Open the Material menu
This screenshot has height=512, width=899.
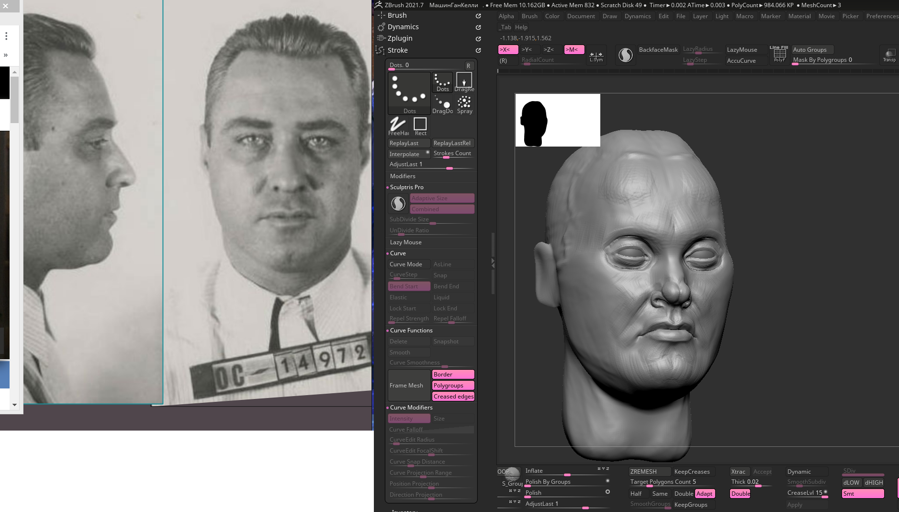click(x=799, y=16)
